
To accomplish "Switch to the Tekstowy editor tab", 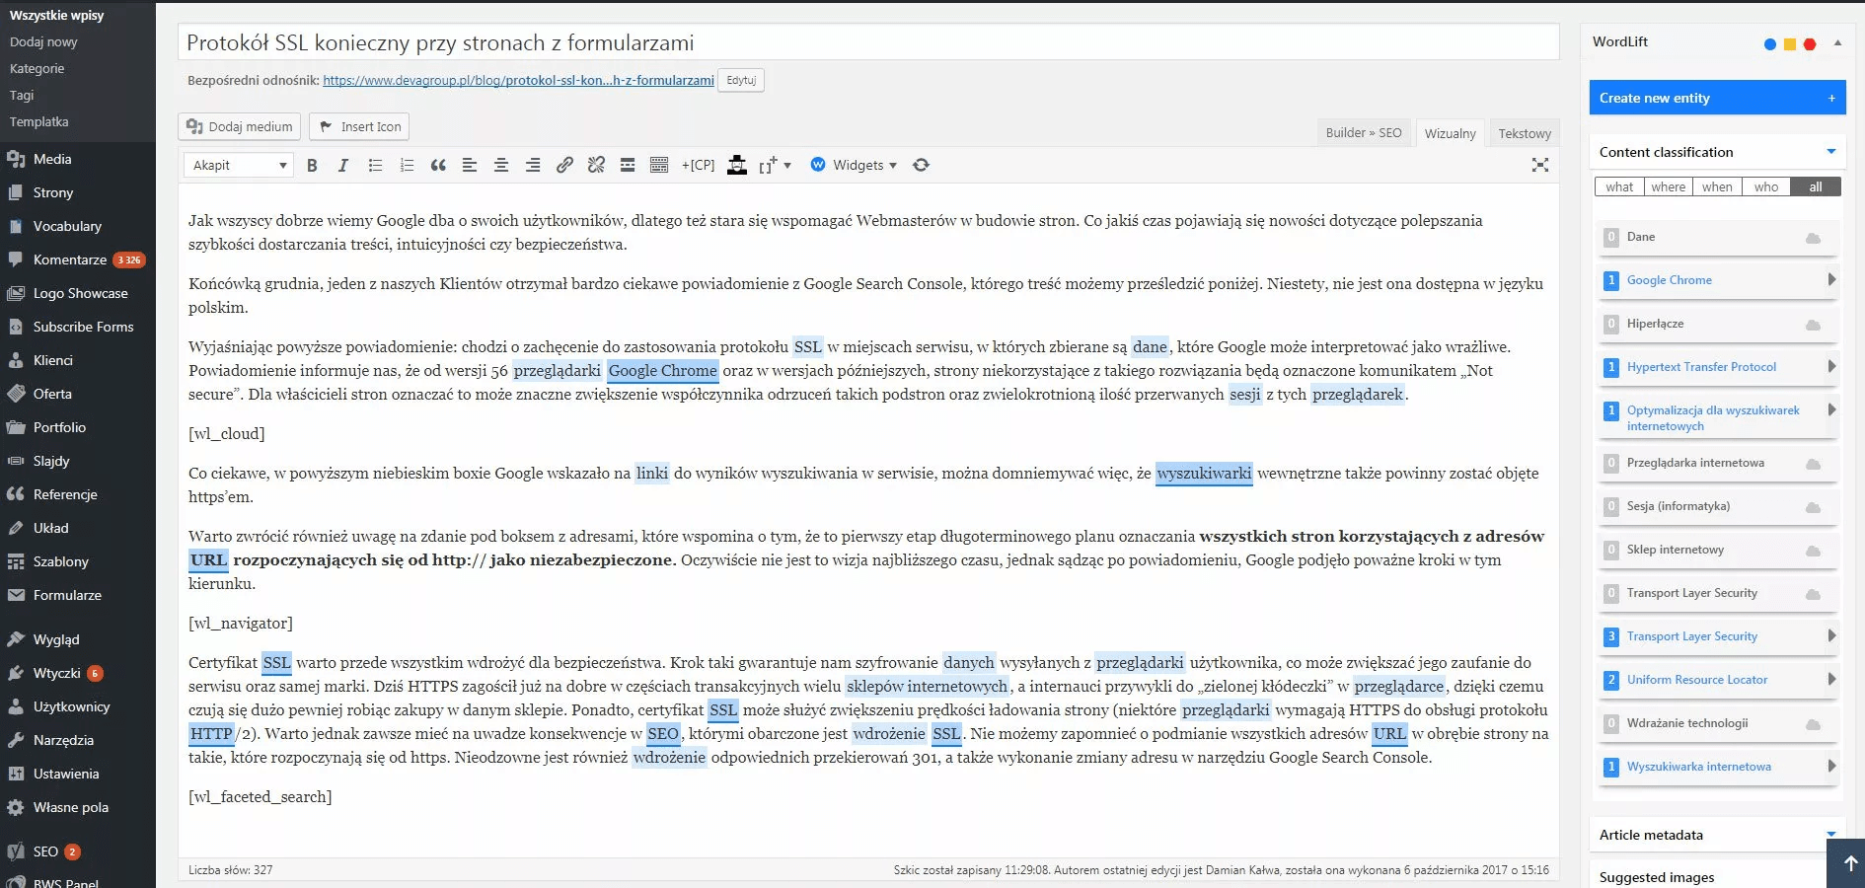I will [x=1524, y=133].
